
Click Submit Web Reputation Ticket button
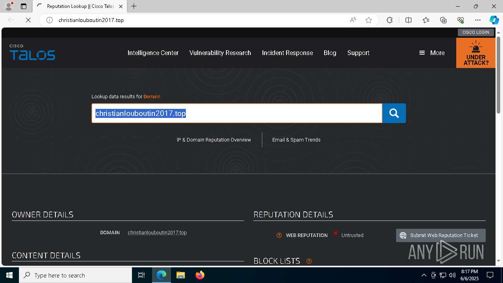[441, 235]
